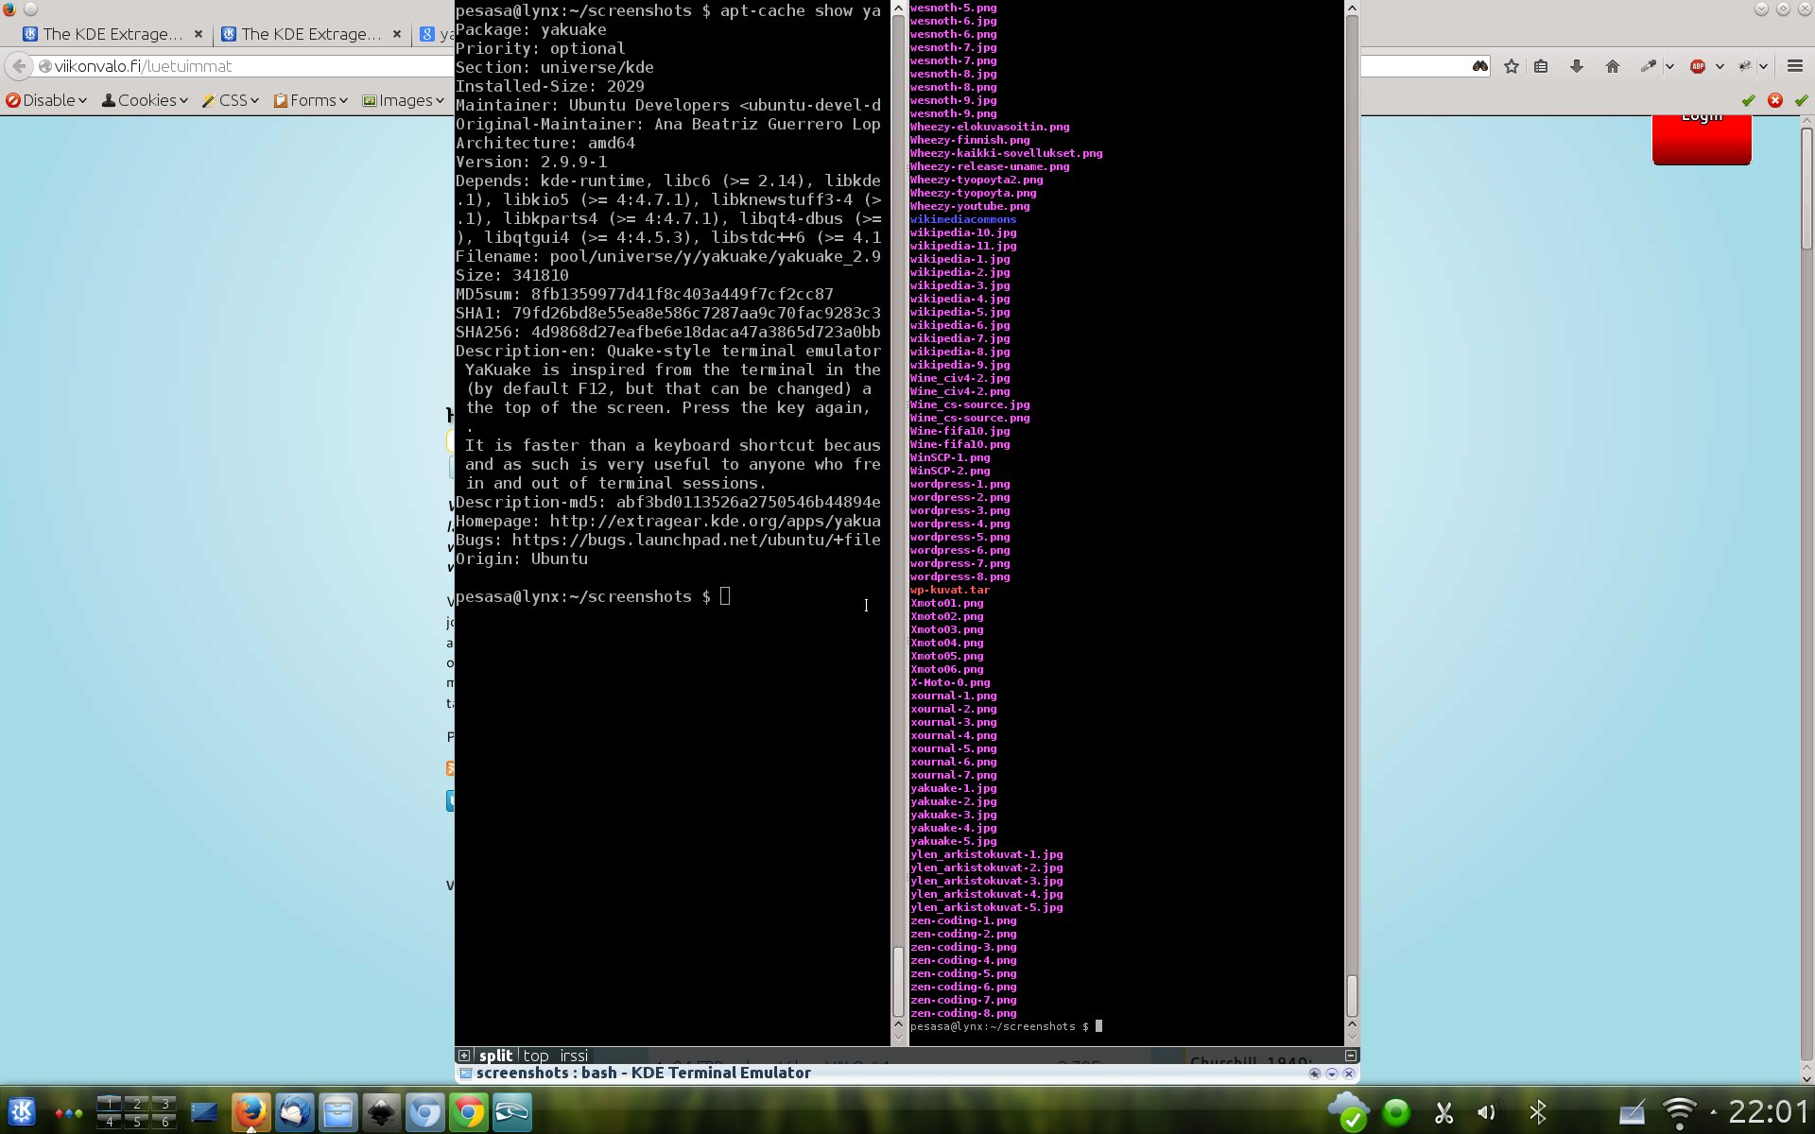
Task: Open Thunderbird from the taskbar
Action: [294, 1112]
